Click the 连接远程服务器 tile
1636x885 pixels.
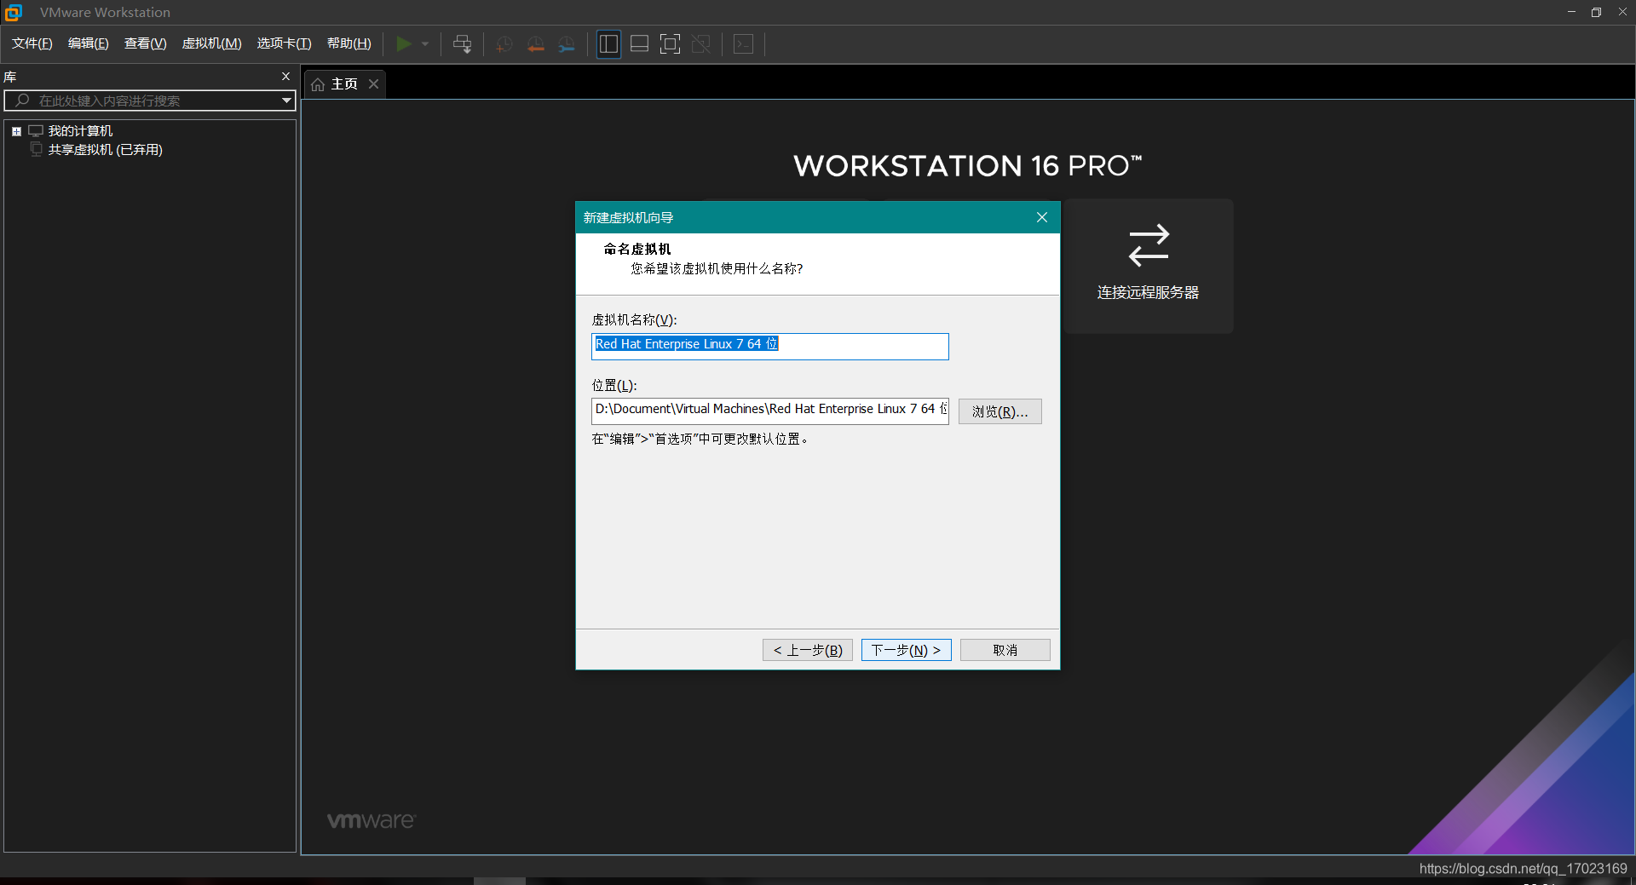[x=1148, y=266]
